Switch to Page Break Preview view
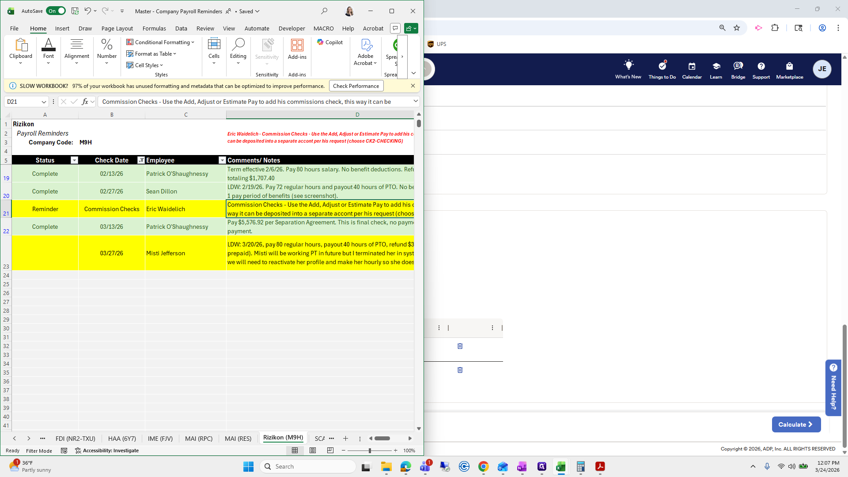848x477 pixels. (x=330, y=450)
